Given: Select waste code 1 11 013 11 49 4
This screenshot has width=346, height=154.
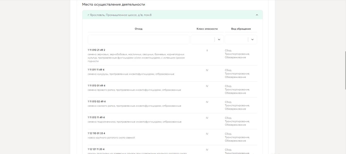Looking at the screenshot, I should pyautogui.click(x=96, y=117).
